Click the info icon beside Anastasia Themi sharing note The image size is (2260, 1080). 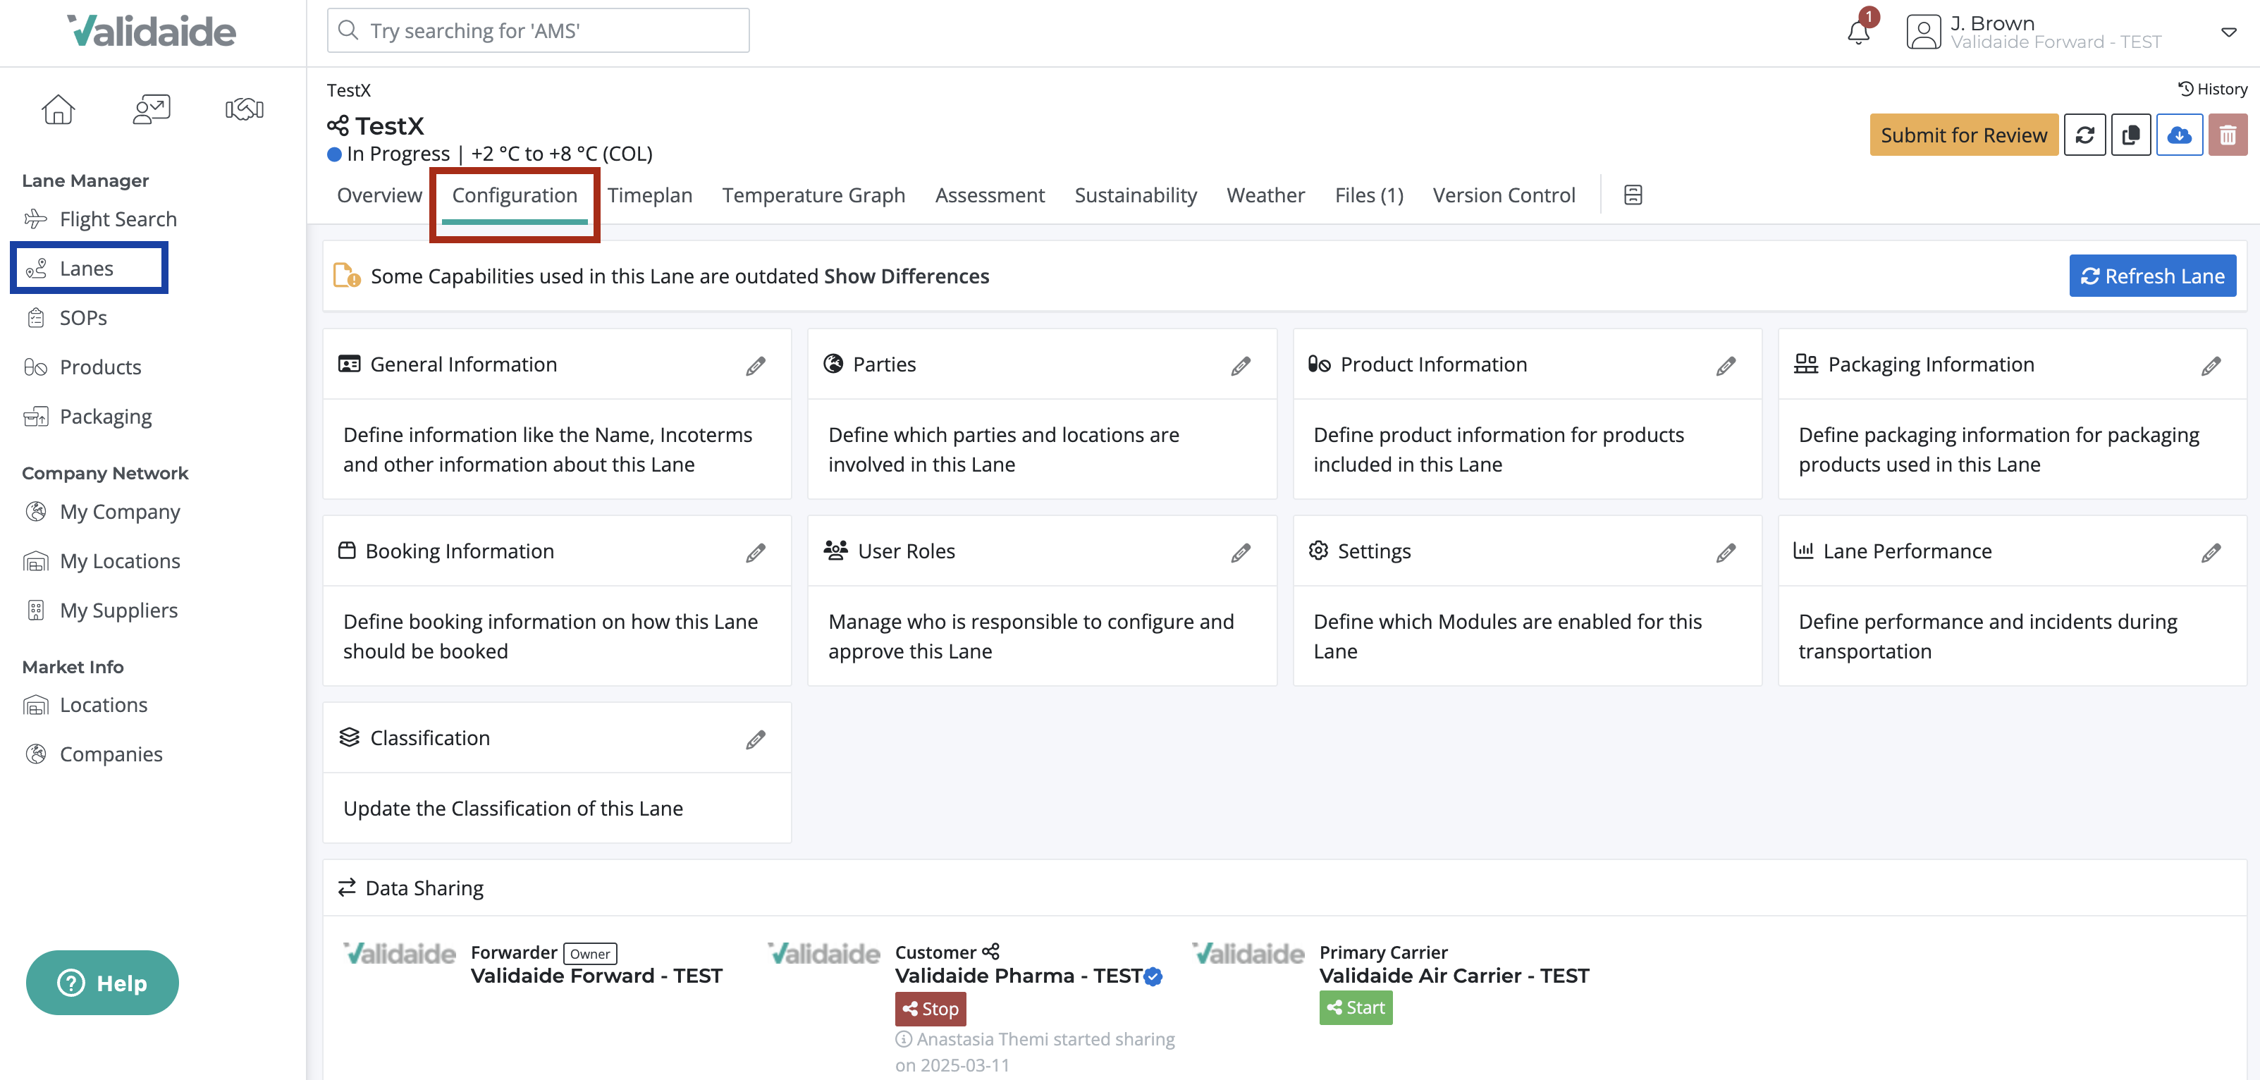coord(903,1039)
